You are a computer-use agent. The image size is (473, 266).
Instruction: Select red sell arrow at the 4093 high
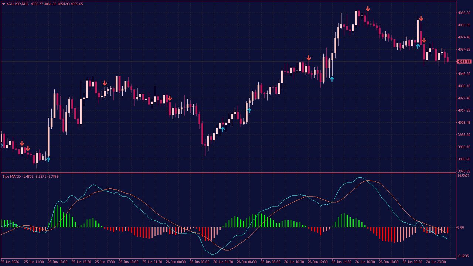368,9
